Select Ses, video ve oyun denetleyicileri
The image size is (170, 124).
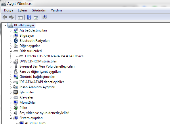tap(44, 113)
